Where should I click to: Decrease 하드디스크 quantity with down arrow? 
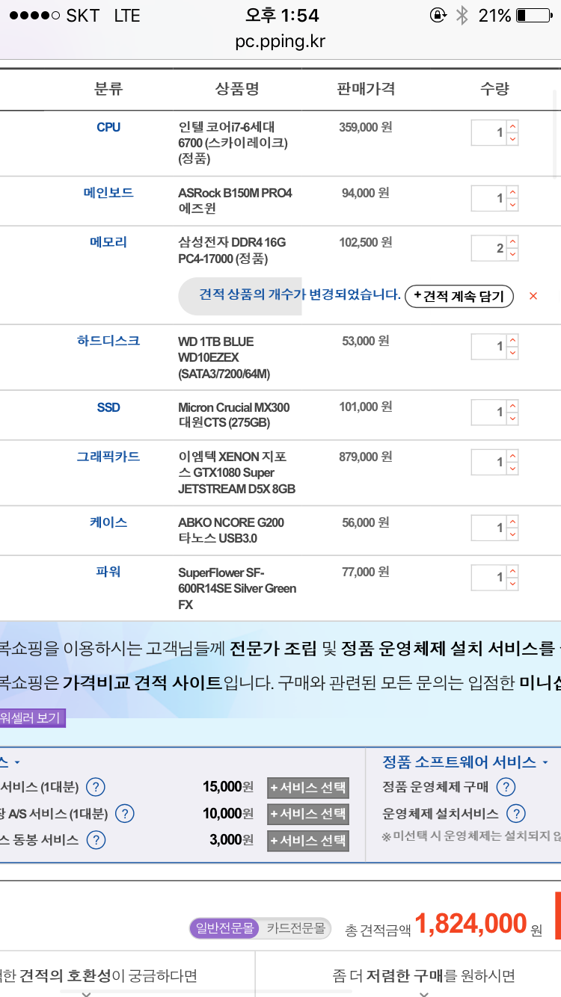512,353
